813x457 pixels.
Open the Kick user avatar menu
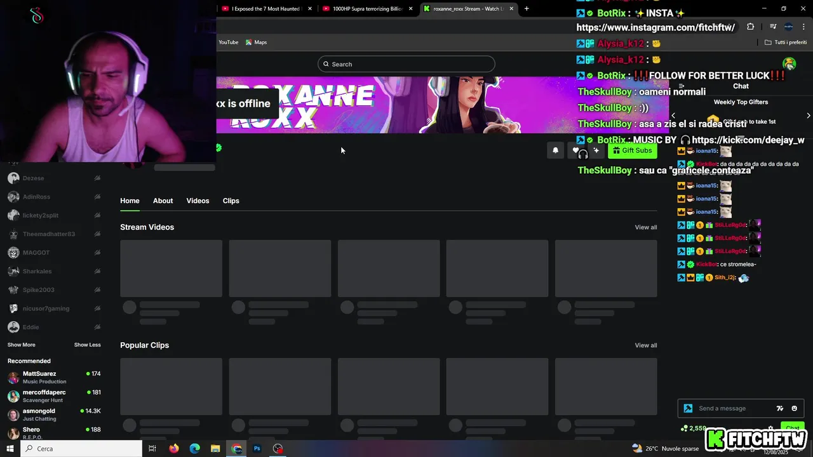pos(789,63)
